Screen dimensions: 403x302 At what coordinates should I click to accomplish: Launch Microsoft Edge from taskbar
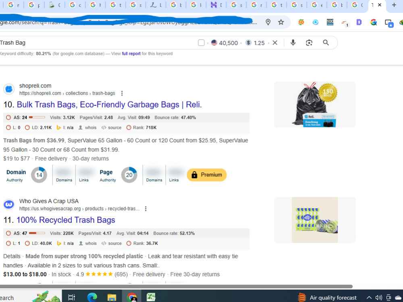click(92, 298)
